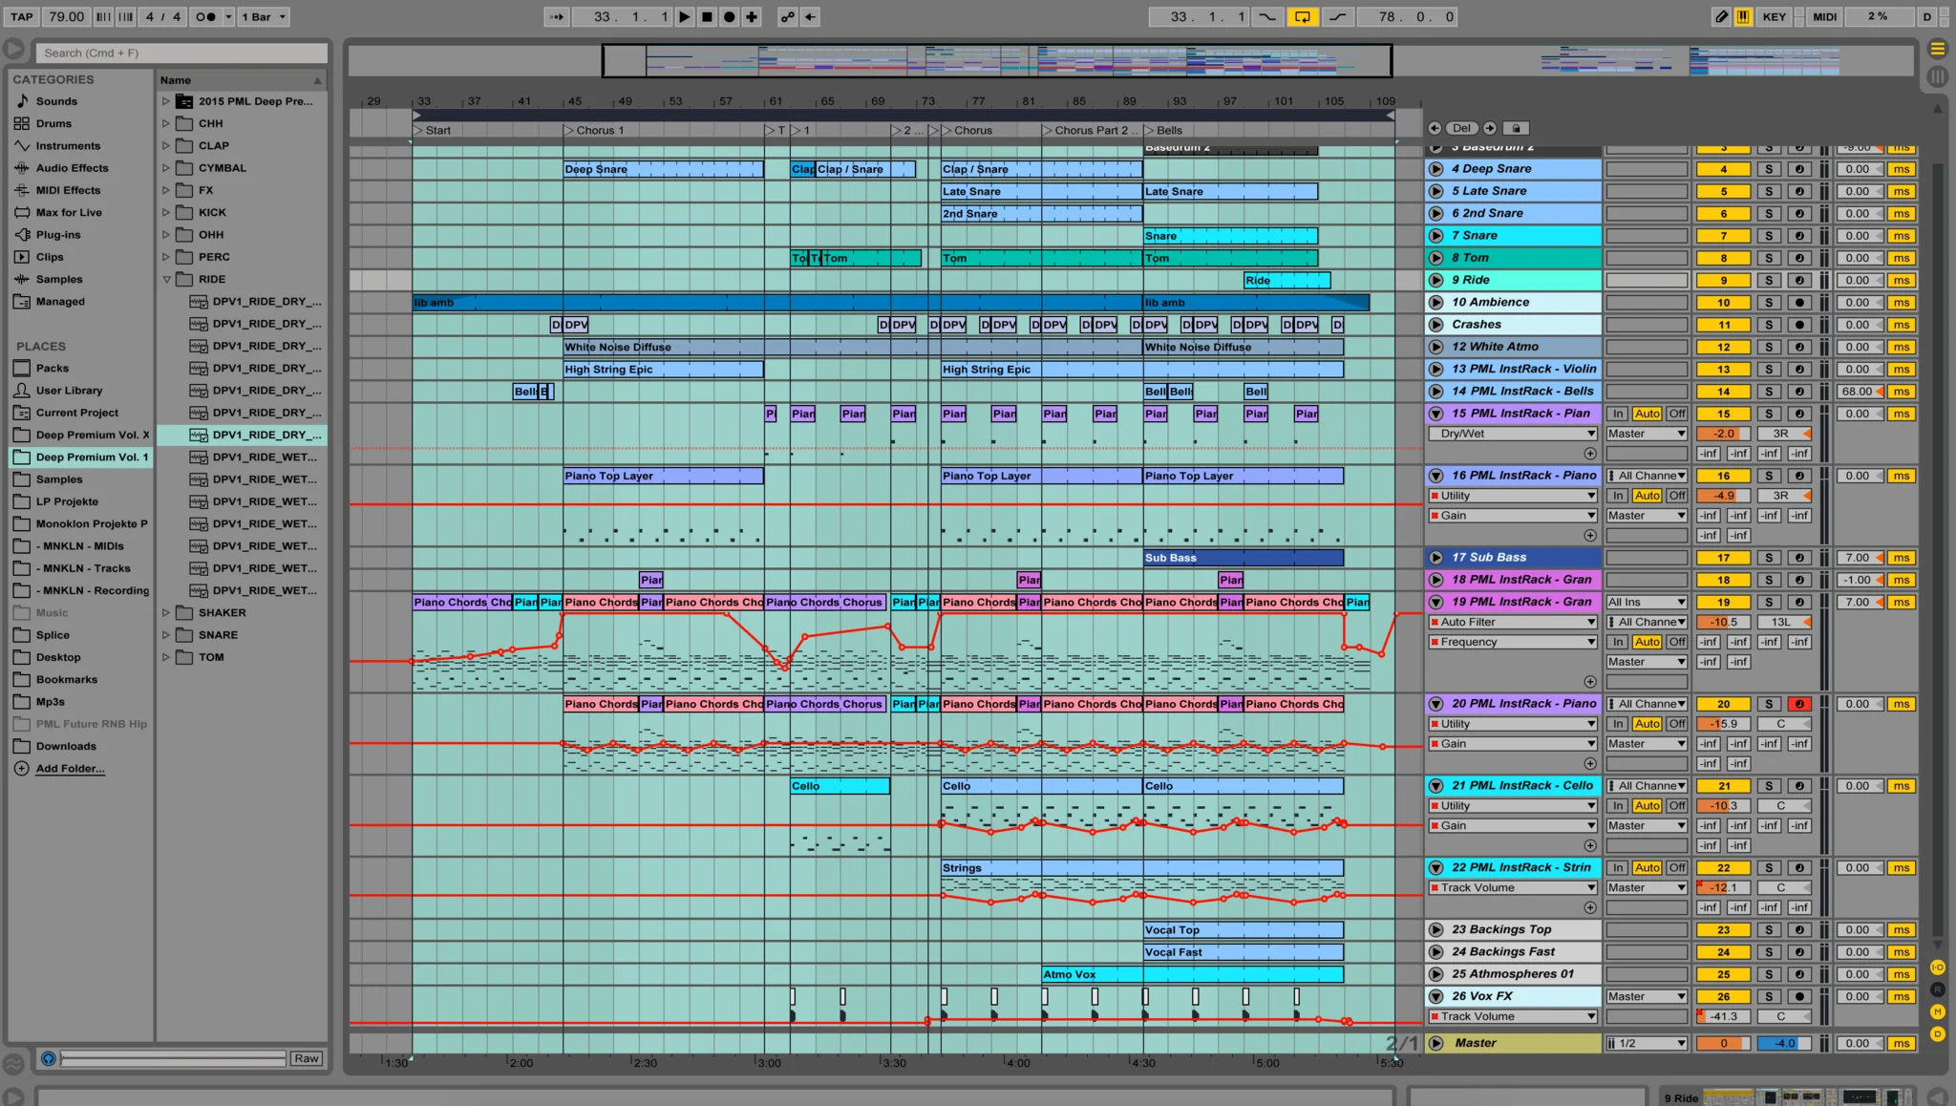
Task: Open the Max for Live category
Action: coord(69,212)
